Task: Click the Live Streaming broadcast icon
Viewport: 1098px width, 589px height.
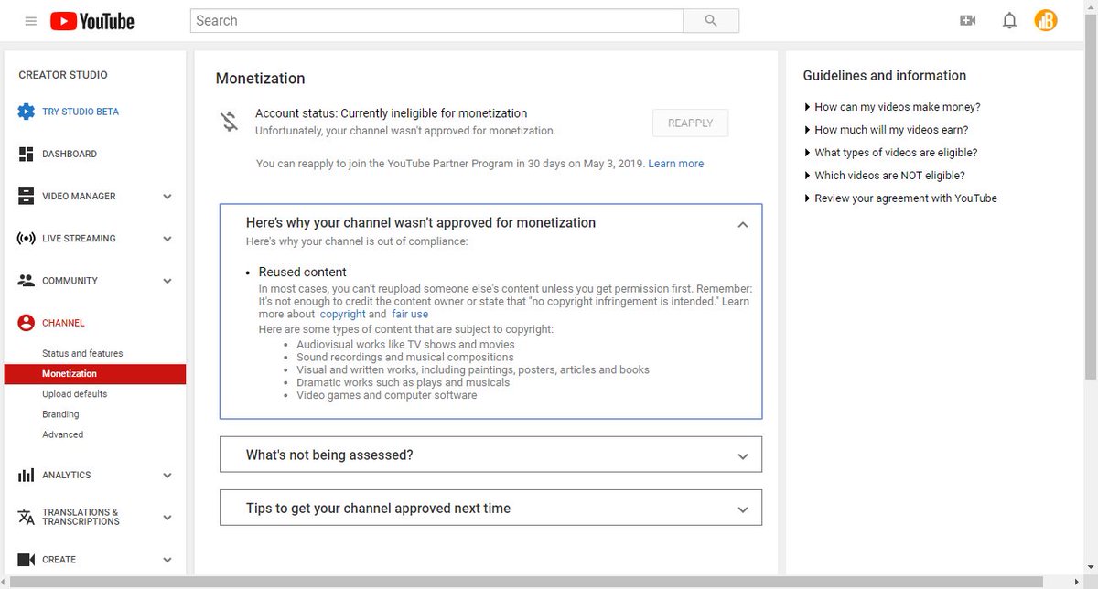Action: pyautogui.click(x=27, y=239)
